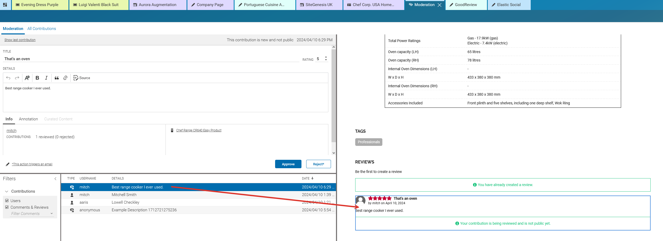Apply Italic formatting to the review text
This screenshot has width=663, height=241.
(46, 78)
